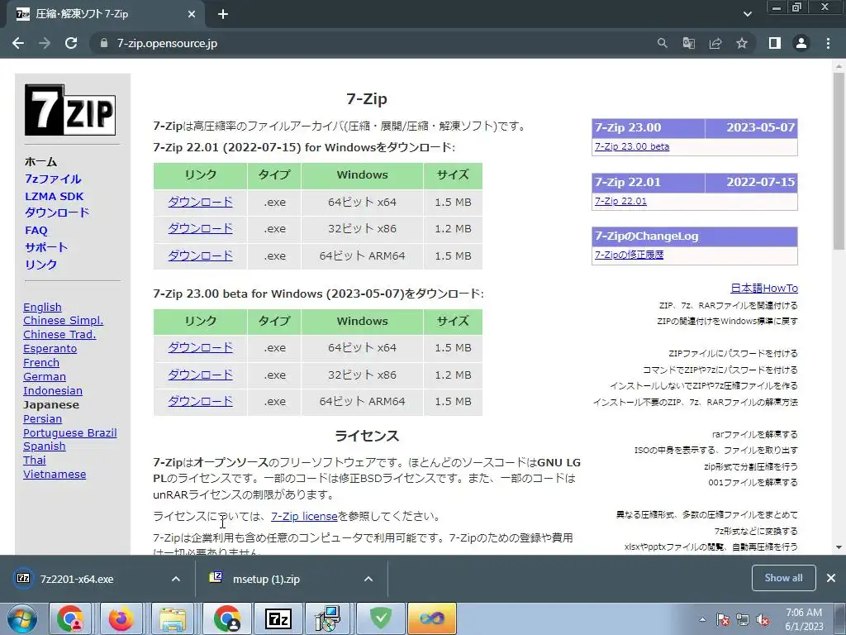
Task: Open the 7-Zip 22.01 news link
Action: [x=620, y=201]
